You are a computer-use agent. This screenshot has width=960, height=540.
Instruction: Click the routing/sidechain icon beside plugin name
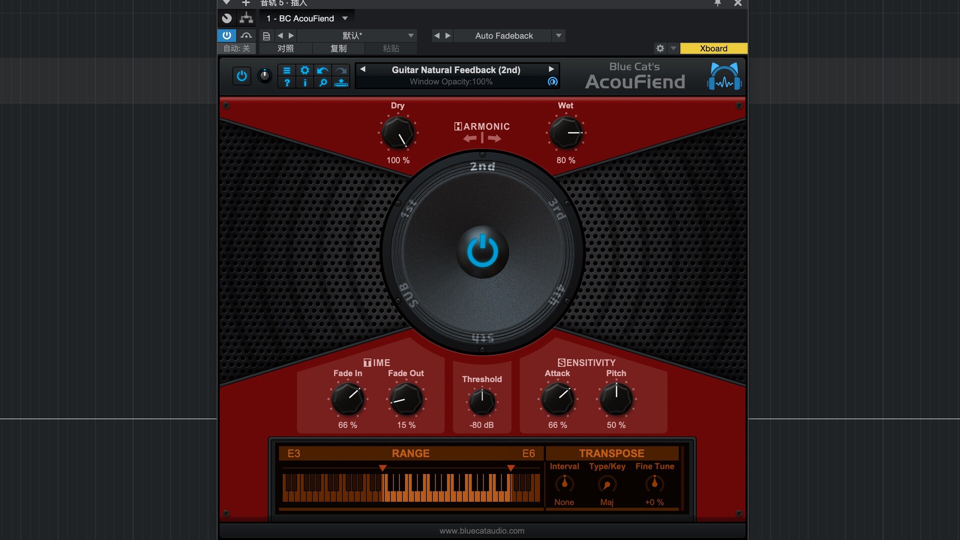coord(246,18)
